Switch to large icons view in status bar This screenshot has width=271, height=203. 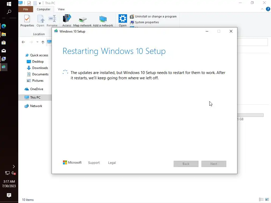[267, 200]
